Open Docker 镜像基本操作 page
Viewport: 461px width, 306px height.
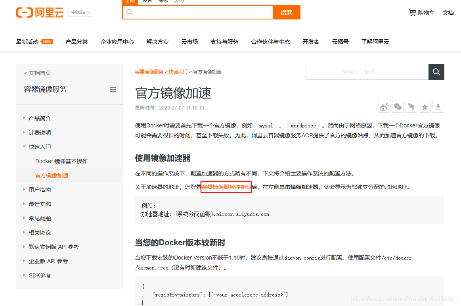(61, 161)
